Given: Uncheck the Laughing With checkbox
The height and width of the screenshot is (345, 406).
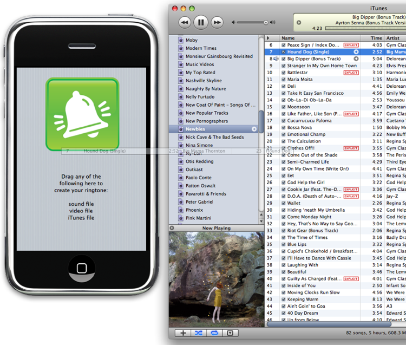Looking at the screenshot, I should click(x=284, y=265).
